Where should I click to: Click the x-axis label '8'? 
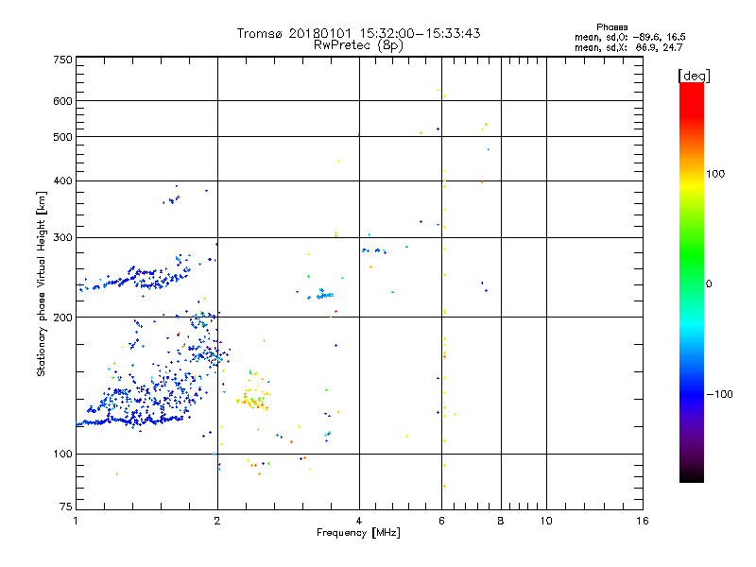(x=501, y=521)
